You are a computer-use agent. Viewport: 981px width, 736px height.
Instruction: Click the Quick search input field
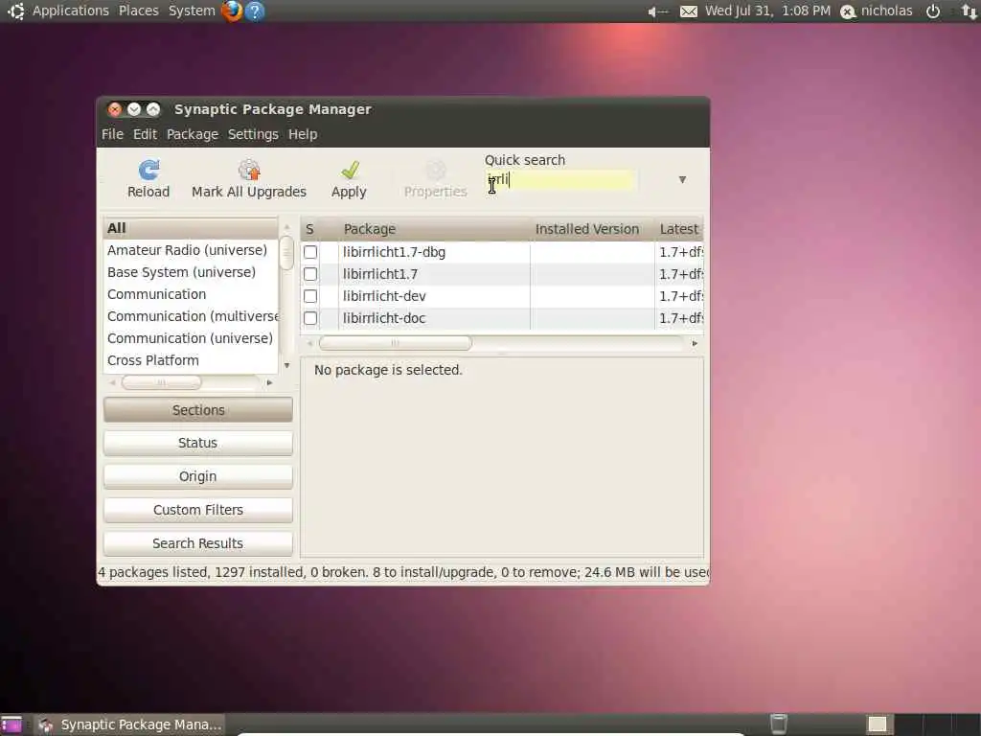[560, 180]
